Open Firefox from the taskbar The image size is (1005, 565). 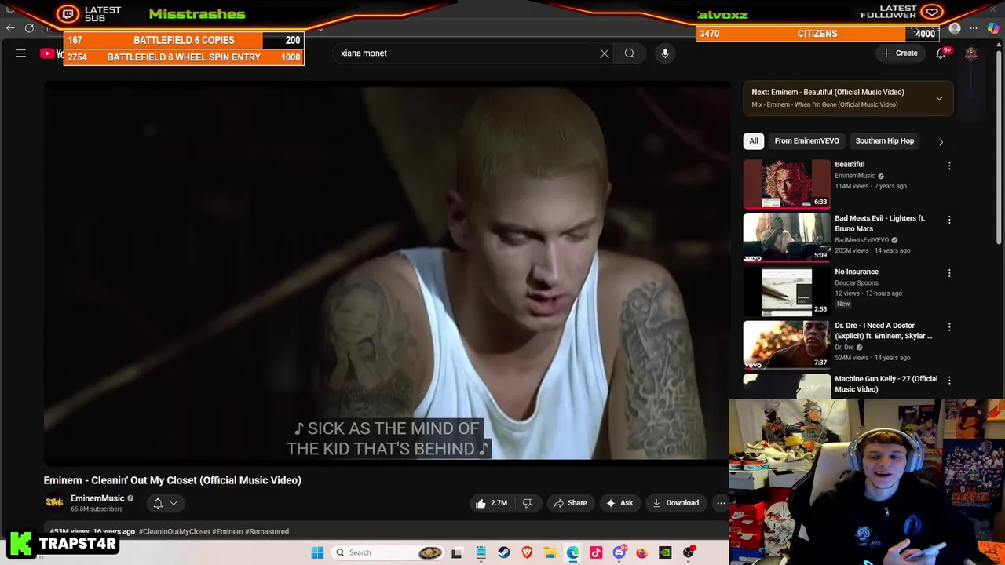[642, 552]
